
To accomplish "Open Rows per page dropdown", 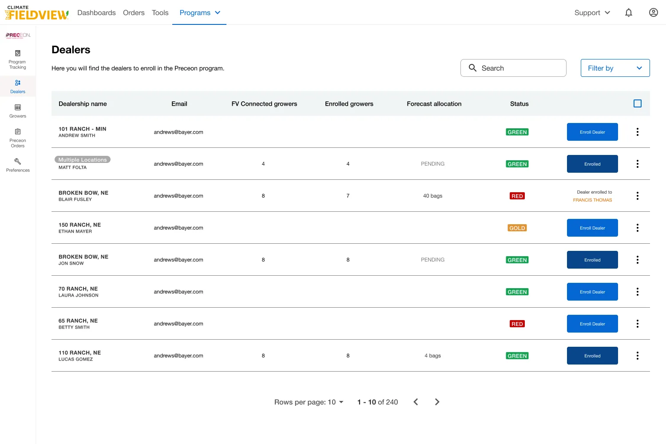I will click(x=309, y=402).
